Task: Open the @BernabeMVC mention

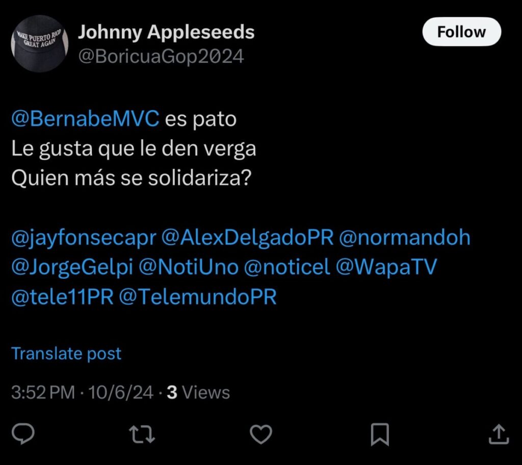Action: 85,118
